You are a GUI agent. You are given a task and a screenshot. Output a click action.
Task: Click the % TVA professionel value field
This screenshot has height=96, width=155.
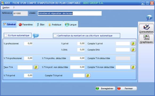tap(28, 58)
